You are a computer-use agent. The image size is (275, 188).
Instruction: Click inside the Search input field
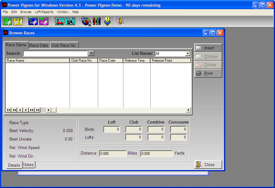55,53
